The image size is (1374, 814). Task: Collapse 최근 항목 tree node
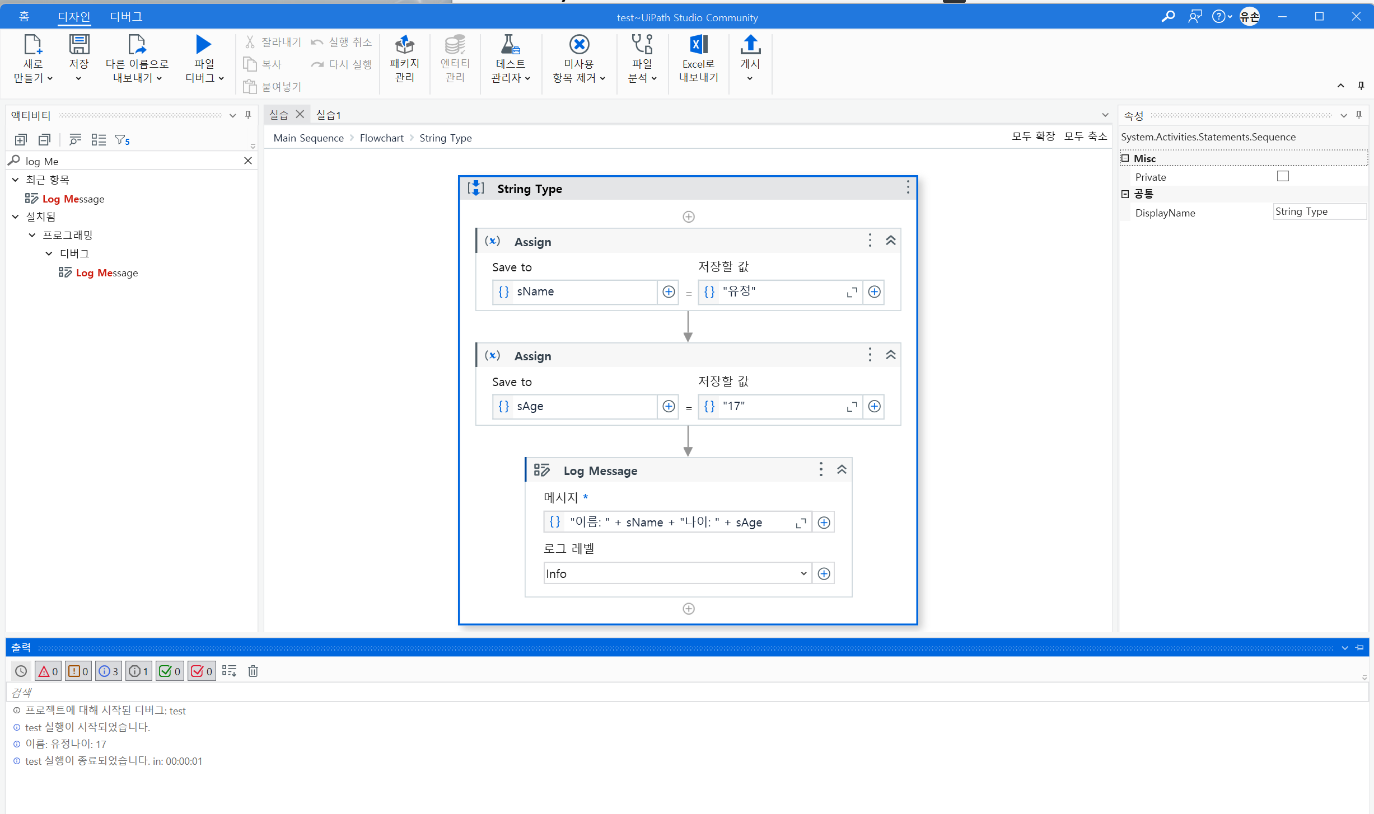[16, 180]
